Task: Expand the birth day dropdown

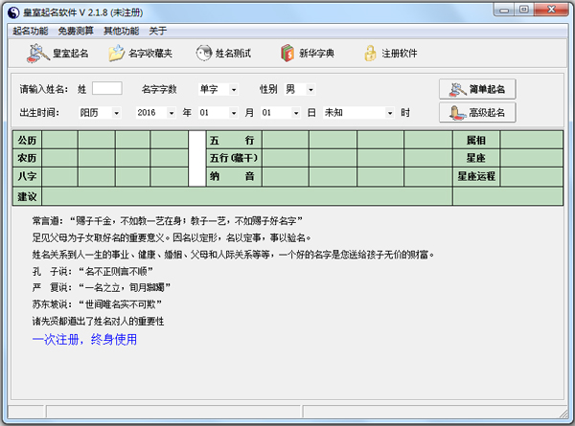Action: [295, 113]
